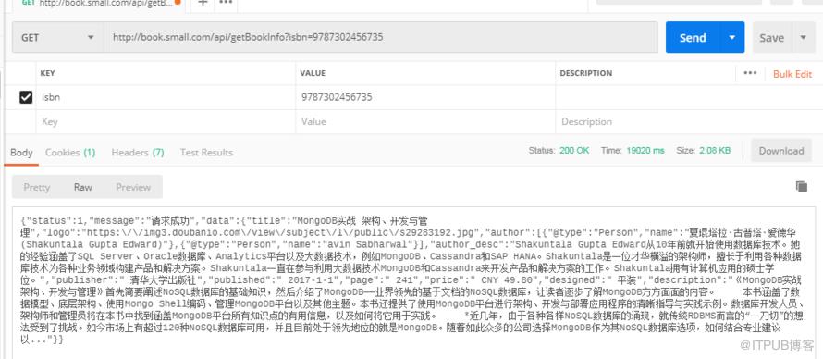Open Bulk Edit for parameters

pos(792,74)
